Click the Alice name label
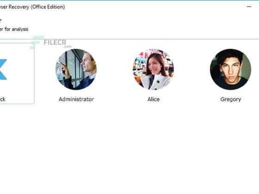The height and width of the screenshot is (194, 259). [x=154, y=99]
